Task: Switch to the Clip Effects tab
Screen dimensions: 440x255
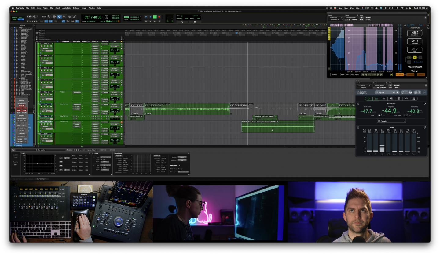Action: tap(42, 179)
